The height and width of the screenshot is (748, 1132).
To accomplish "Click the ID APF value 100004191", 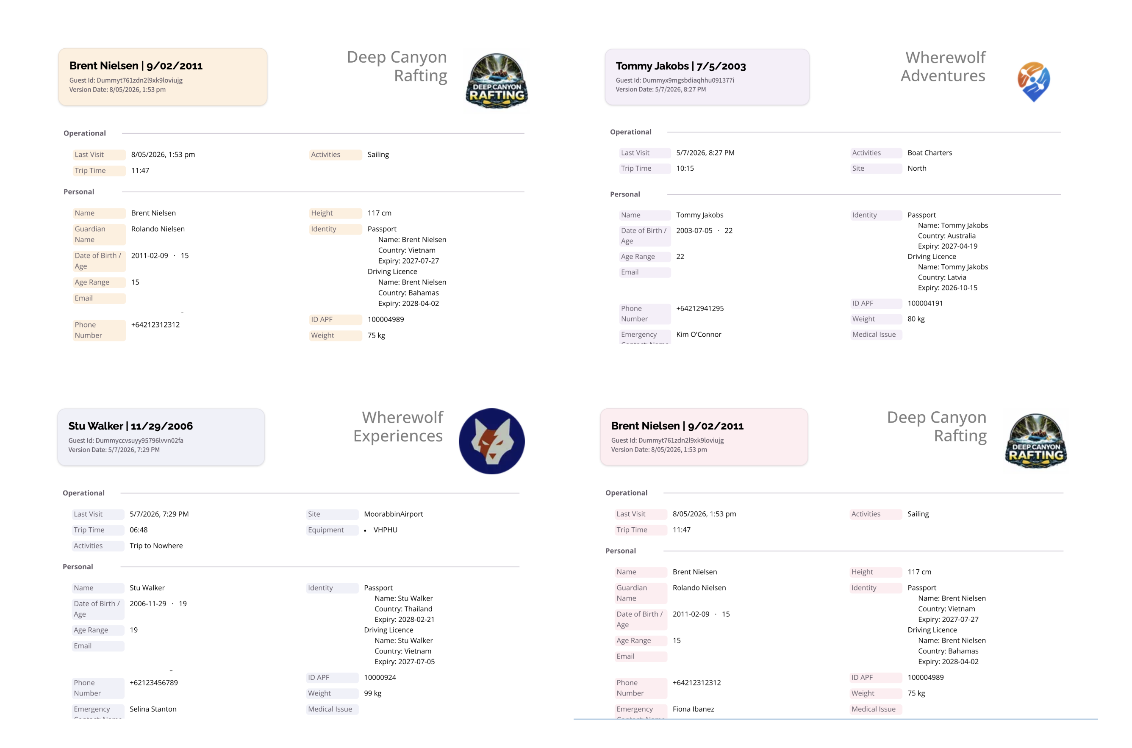I will 925,303.
